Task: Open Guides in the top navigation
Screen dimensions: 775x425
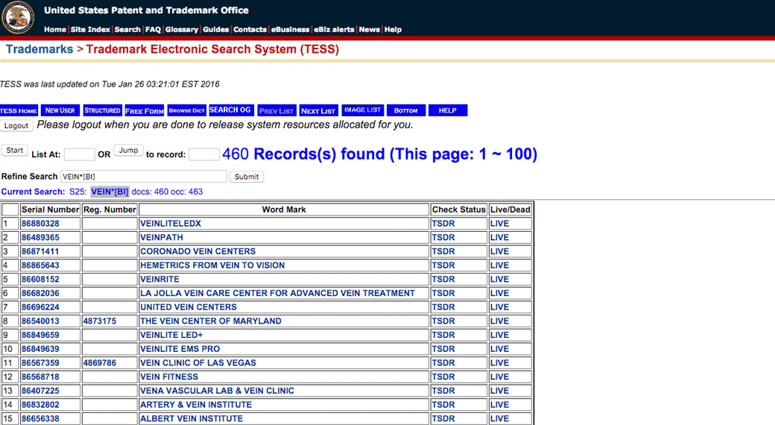Action: (216, 29)
